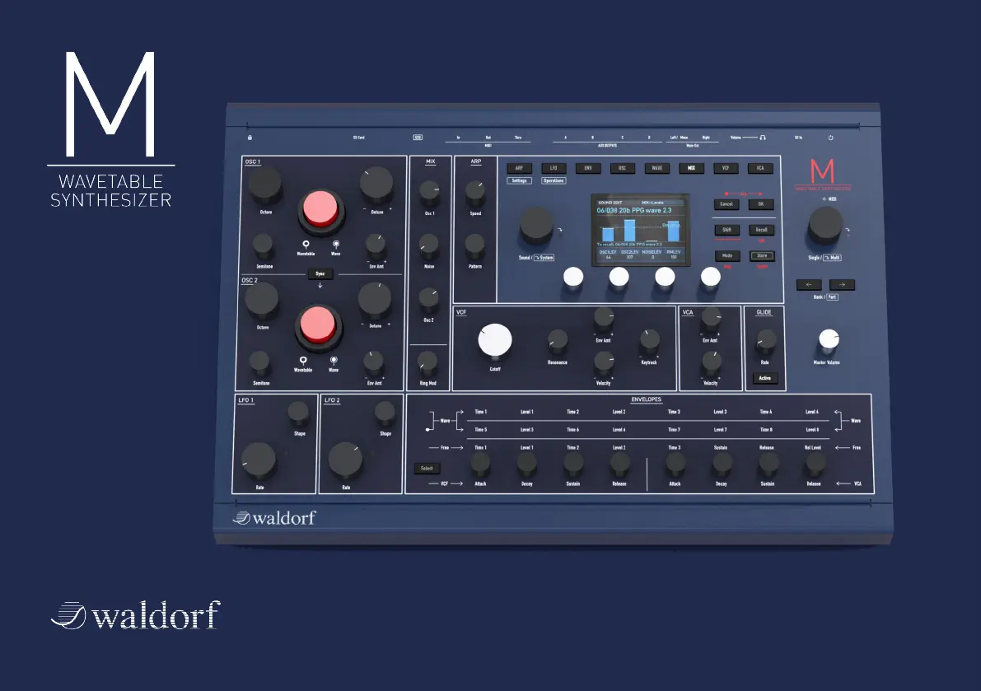
Task: Click the OSC 1 Semitone knob
Action: click(263, 245)
